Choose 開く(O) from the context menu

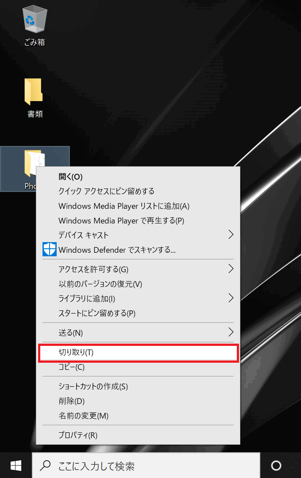pyautogui.click(x=138, y=176)
